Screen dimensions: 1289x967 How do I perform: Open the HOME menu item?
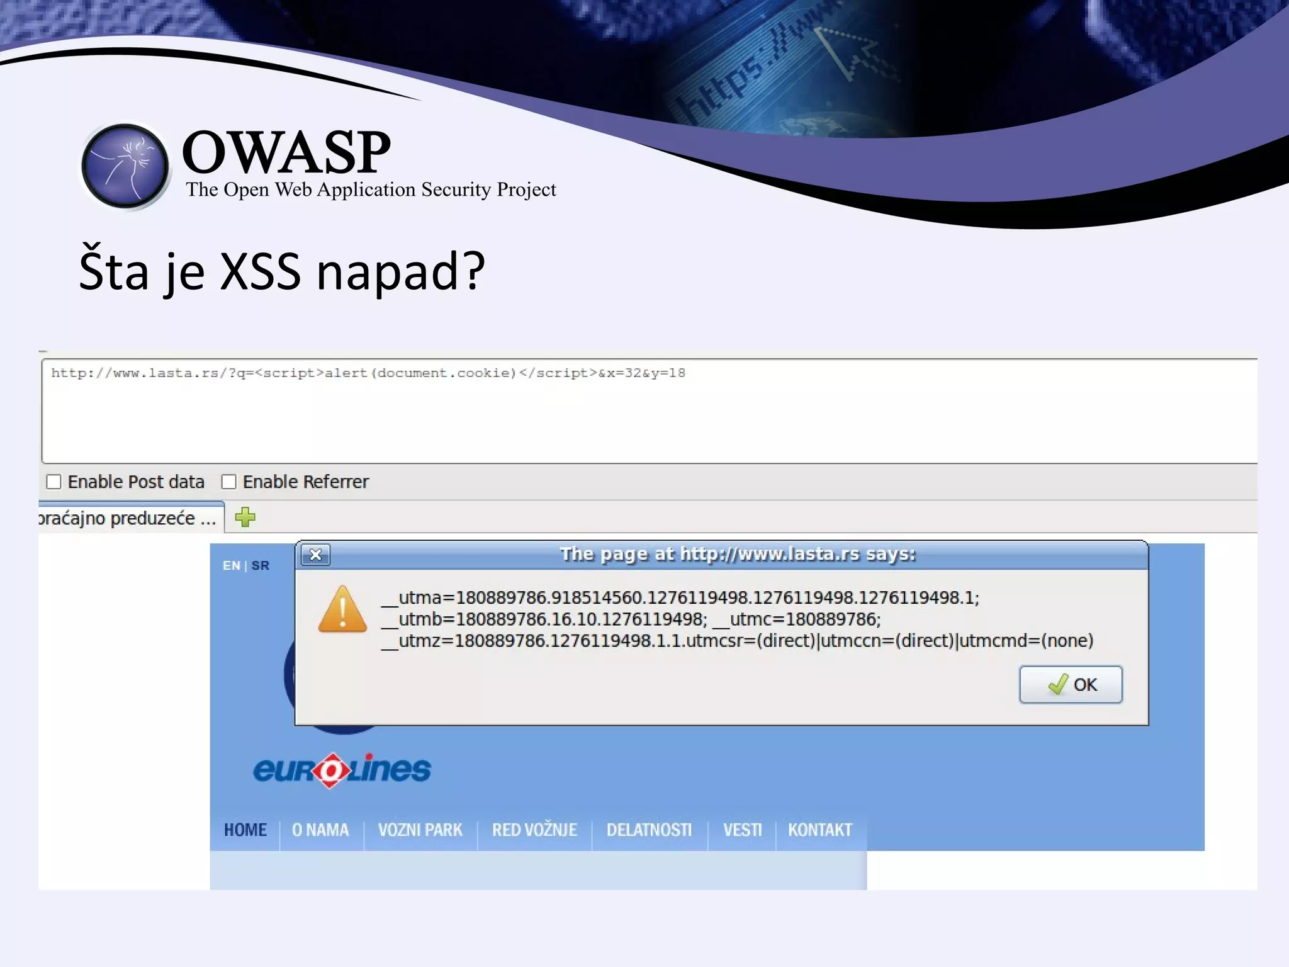245,830
